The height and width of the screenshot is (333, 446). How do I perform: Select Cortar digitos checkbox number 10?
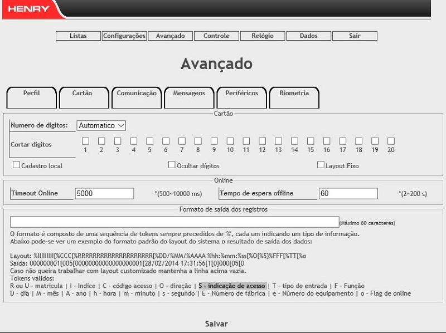(x=230, y=141)
